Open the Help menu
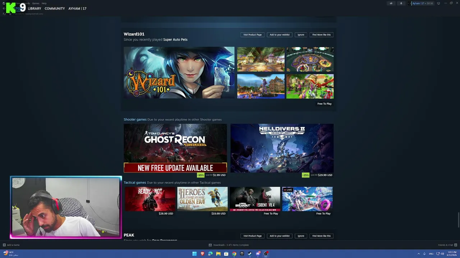The image size is (460, 258). [x=44, y=3]
